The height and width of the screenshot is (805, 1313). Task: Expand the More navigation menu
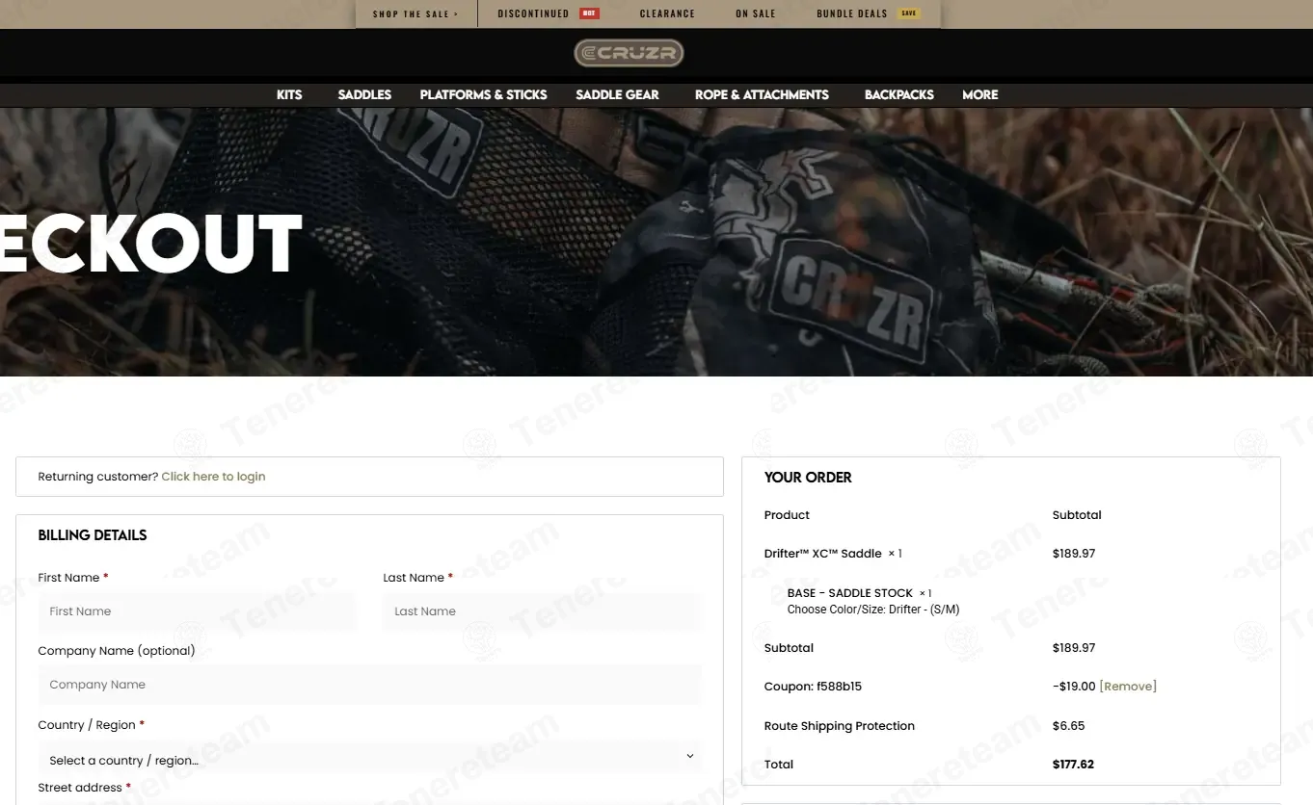980,94
